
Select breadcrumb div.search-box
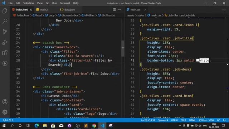pos(70,15)
